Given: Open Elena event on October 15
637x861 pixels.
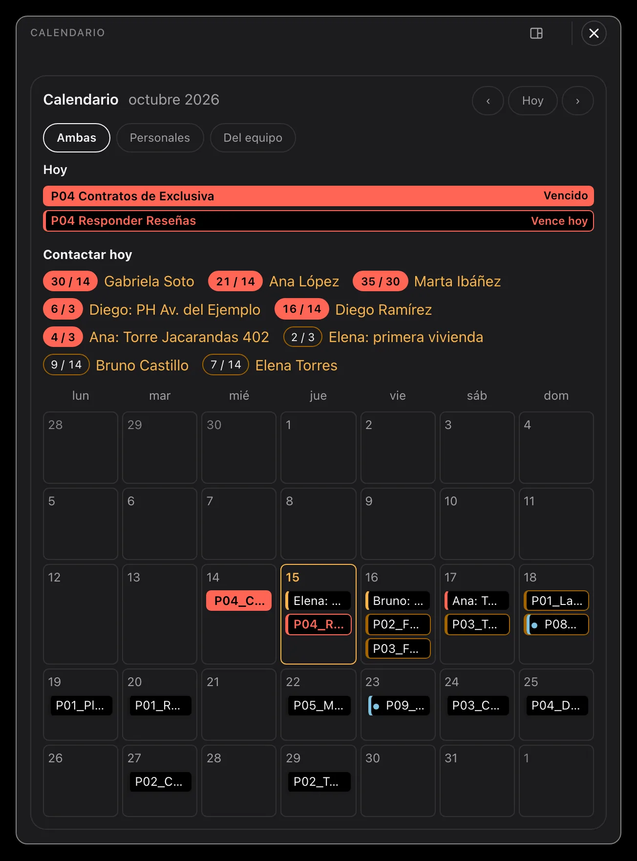Looking at the screenshot, I should click(318, 601).
